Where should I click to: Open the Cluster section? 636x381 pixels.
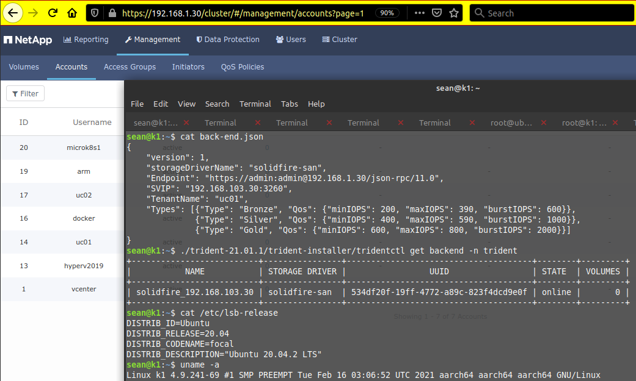coord(340,39)
